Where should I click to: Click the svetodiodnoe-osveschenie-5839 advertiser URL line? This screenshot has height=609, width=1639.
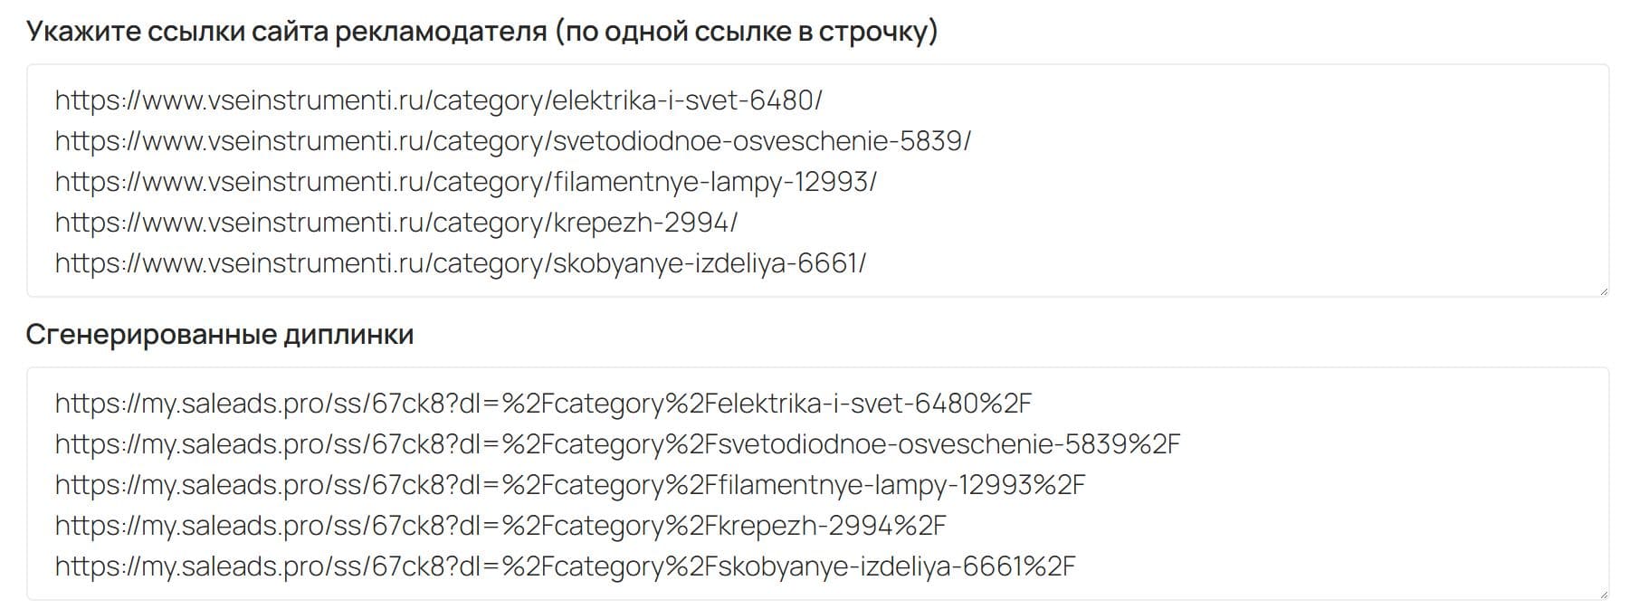[512, 141]
